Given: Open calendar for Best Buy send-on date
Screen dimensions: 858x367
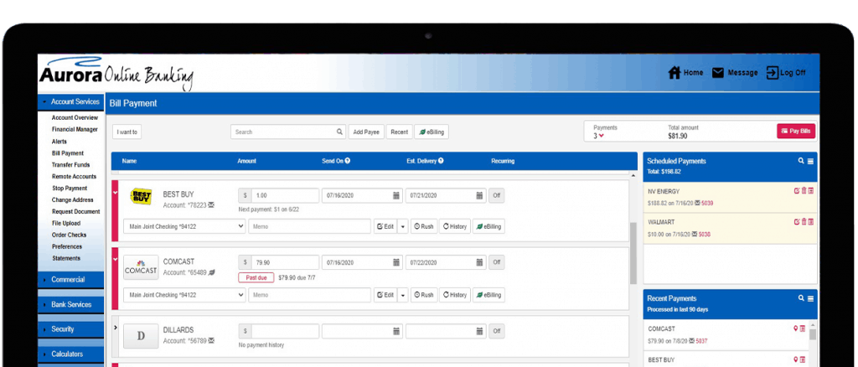Looking at the screenshot, I should [x=396, y=195].
